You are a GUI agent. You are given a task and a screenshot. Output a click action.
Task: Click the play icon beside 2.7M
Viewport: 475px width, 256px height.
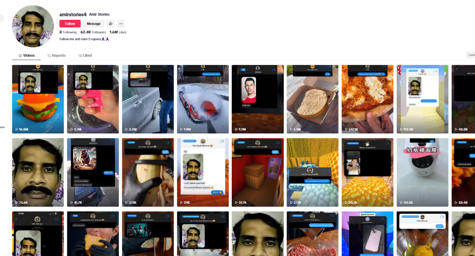72,129
